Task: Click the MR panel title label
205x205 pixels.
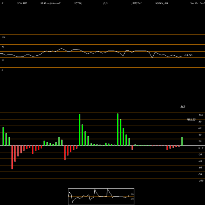Action: [x=183, y=107]
